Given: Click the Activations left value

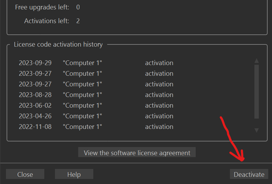Looking at the screenshot, I should 78,21.
